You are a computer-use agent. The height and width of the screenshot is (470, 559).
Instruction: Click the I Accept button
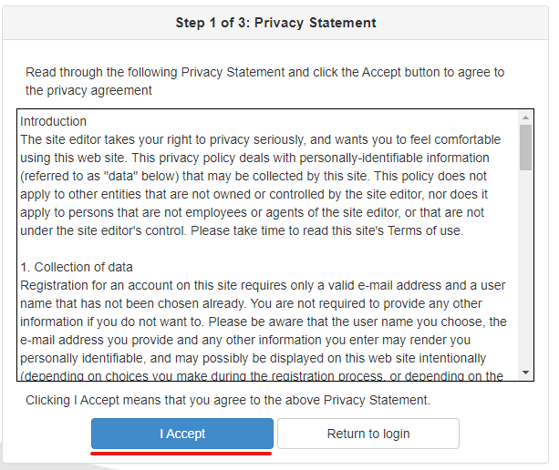coord(182,434)
